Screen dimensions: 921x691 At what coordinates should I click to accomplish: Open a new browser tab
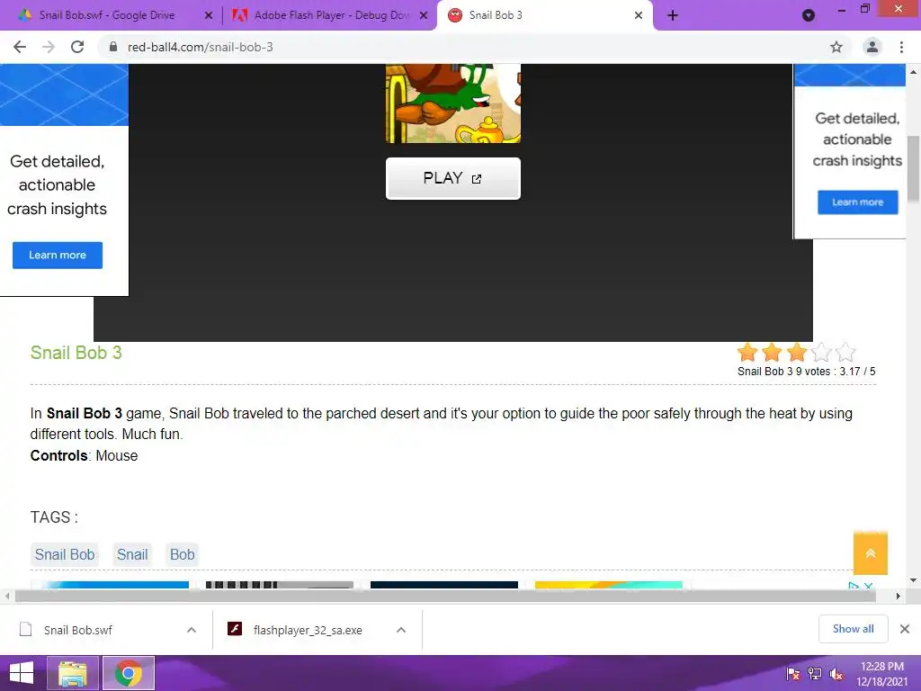pyautogui.click(x=673, y=15)
